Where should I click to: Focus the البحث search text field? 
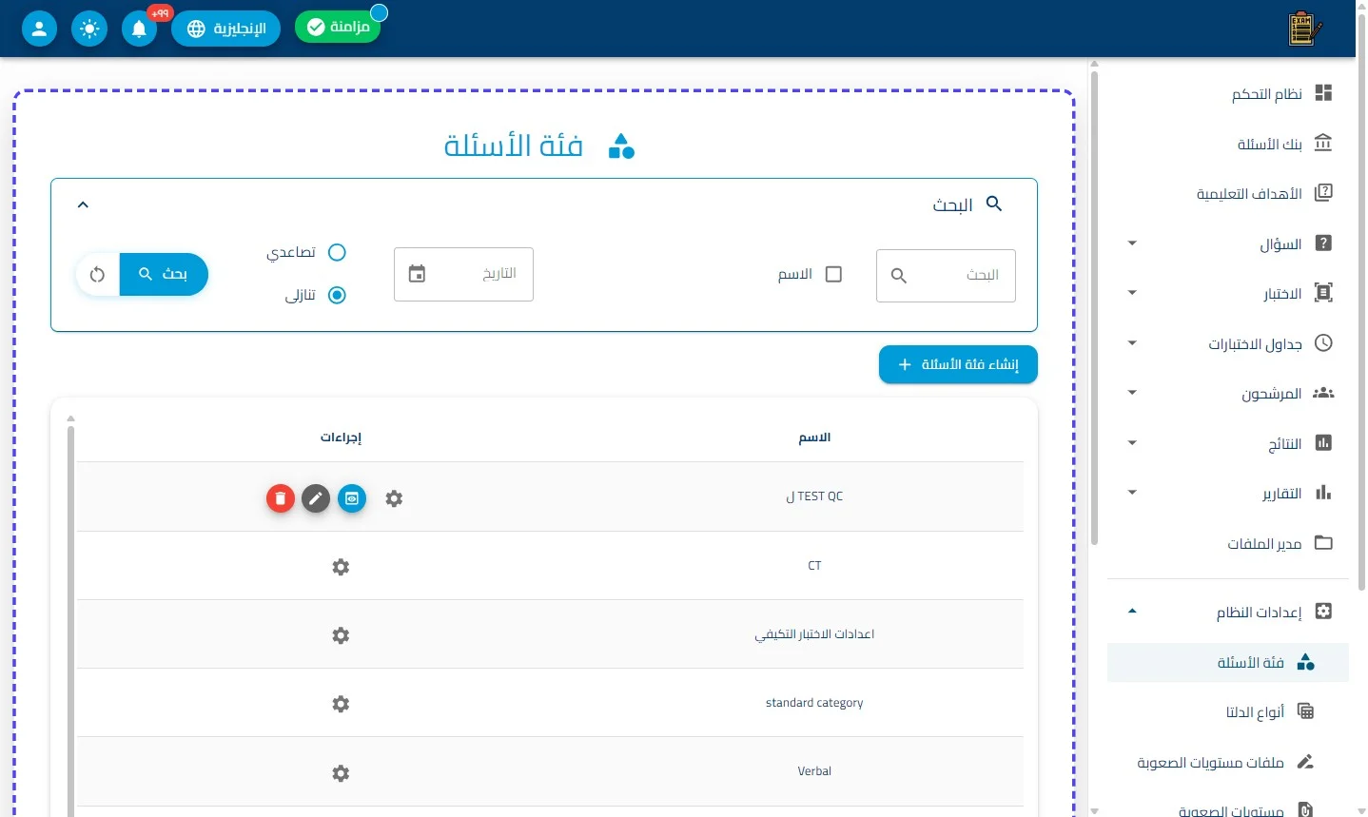946,276
